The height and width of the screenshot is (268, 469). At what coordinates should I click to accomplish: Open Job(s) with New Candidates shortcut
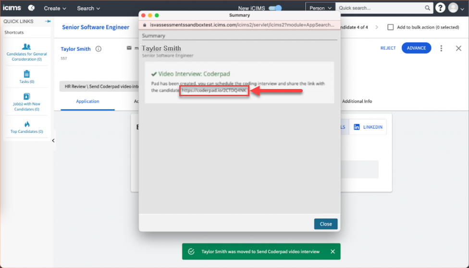click(26, 102)
